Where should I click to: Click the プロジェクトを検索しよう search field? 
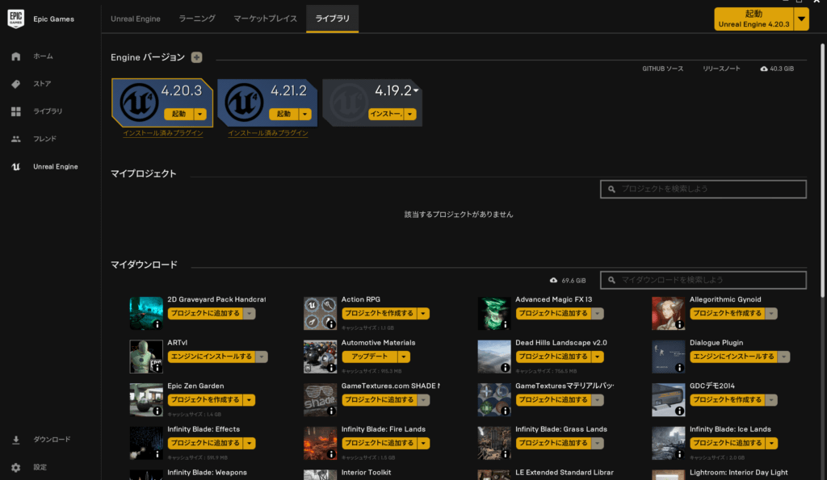coord(703,189)
